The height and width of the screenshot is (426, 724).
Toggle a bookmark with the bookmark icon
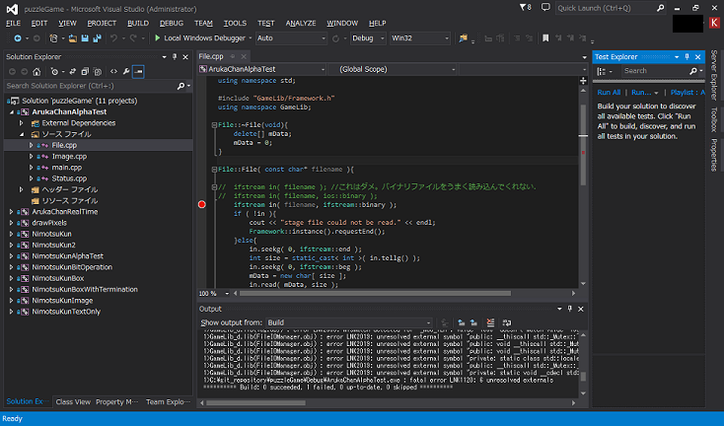[x=545, y=38]
